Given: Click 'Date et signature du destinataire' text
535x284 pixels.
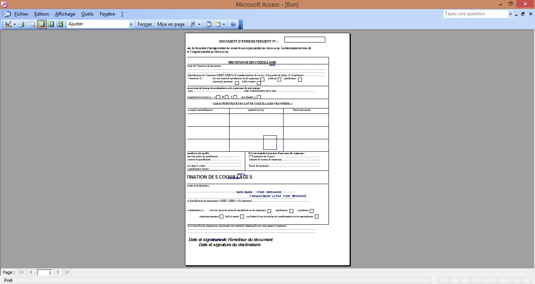Looking at the screenshot, I should (230, 245).
